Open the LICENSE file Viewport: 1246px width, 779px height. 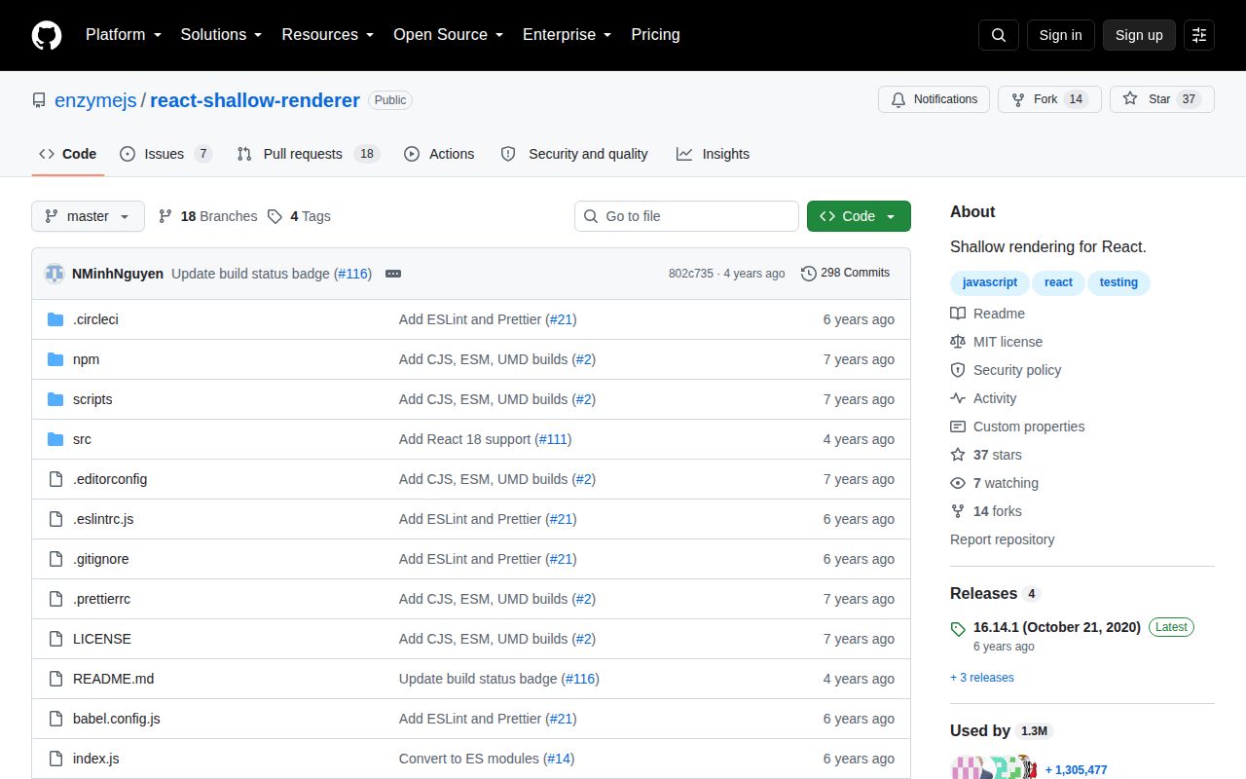102,639
